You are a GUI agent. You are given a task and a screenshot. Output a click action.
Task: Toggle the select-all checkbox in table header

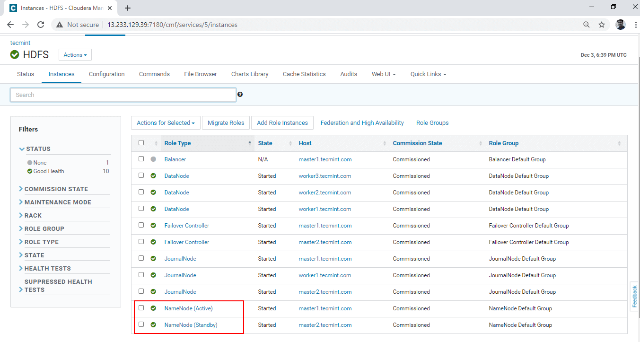point(141,143)
